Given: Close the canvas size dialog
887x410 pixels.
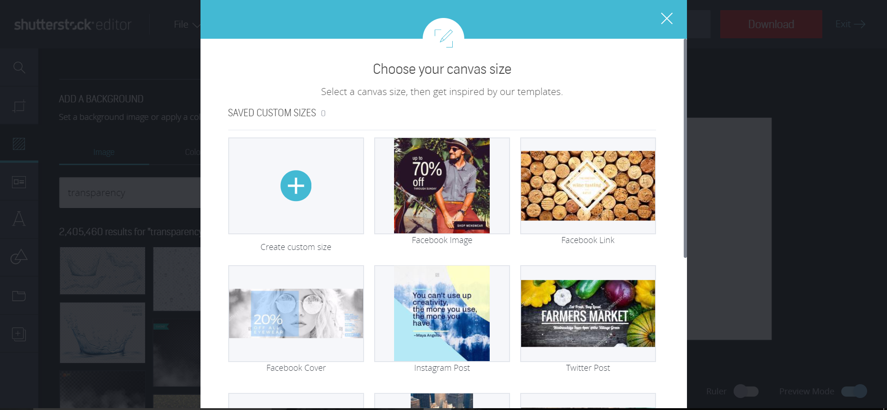Looking at the screenshot, I should tap(667, 18).
